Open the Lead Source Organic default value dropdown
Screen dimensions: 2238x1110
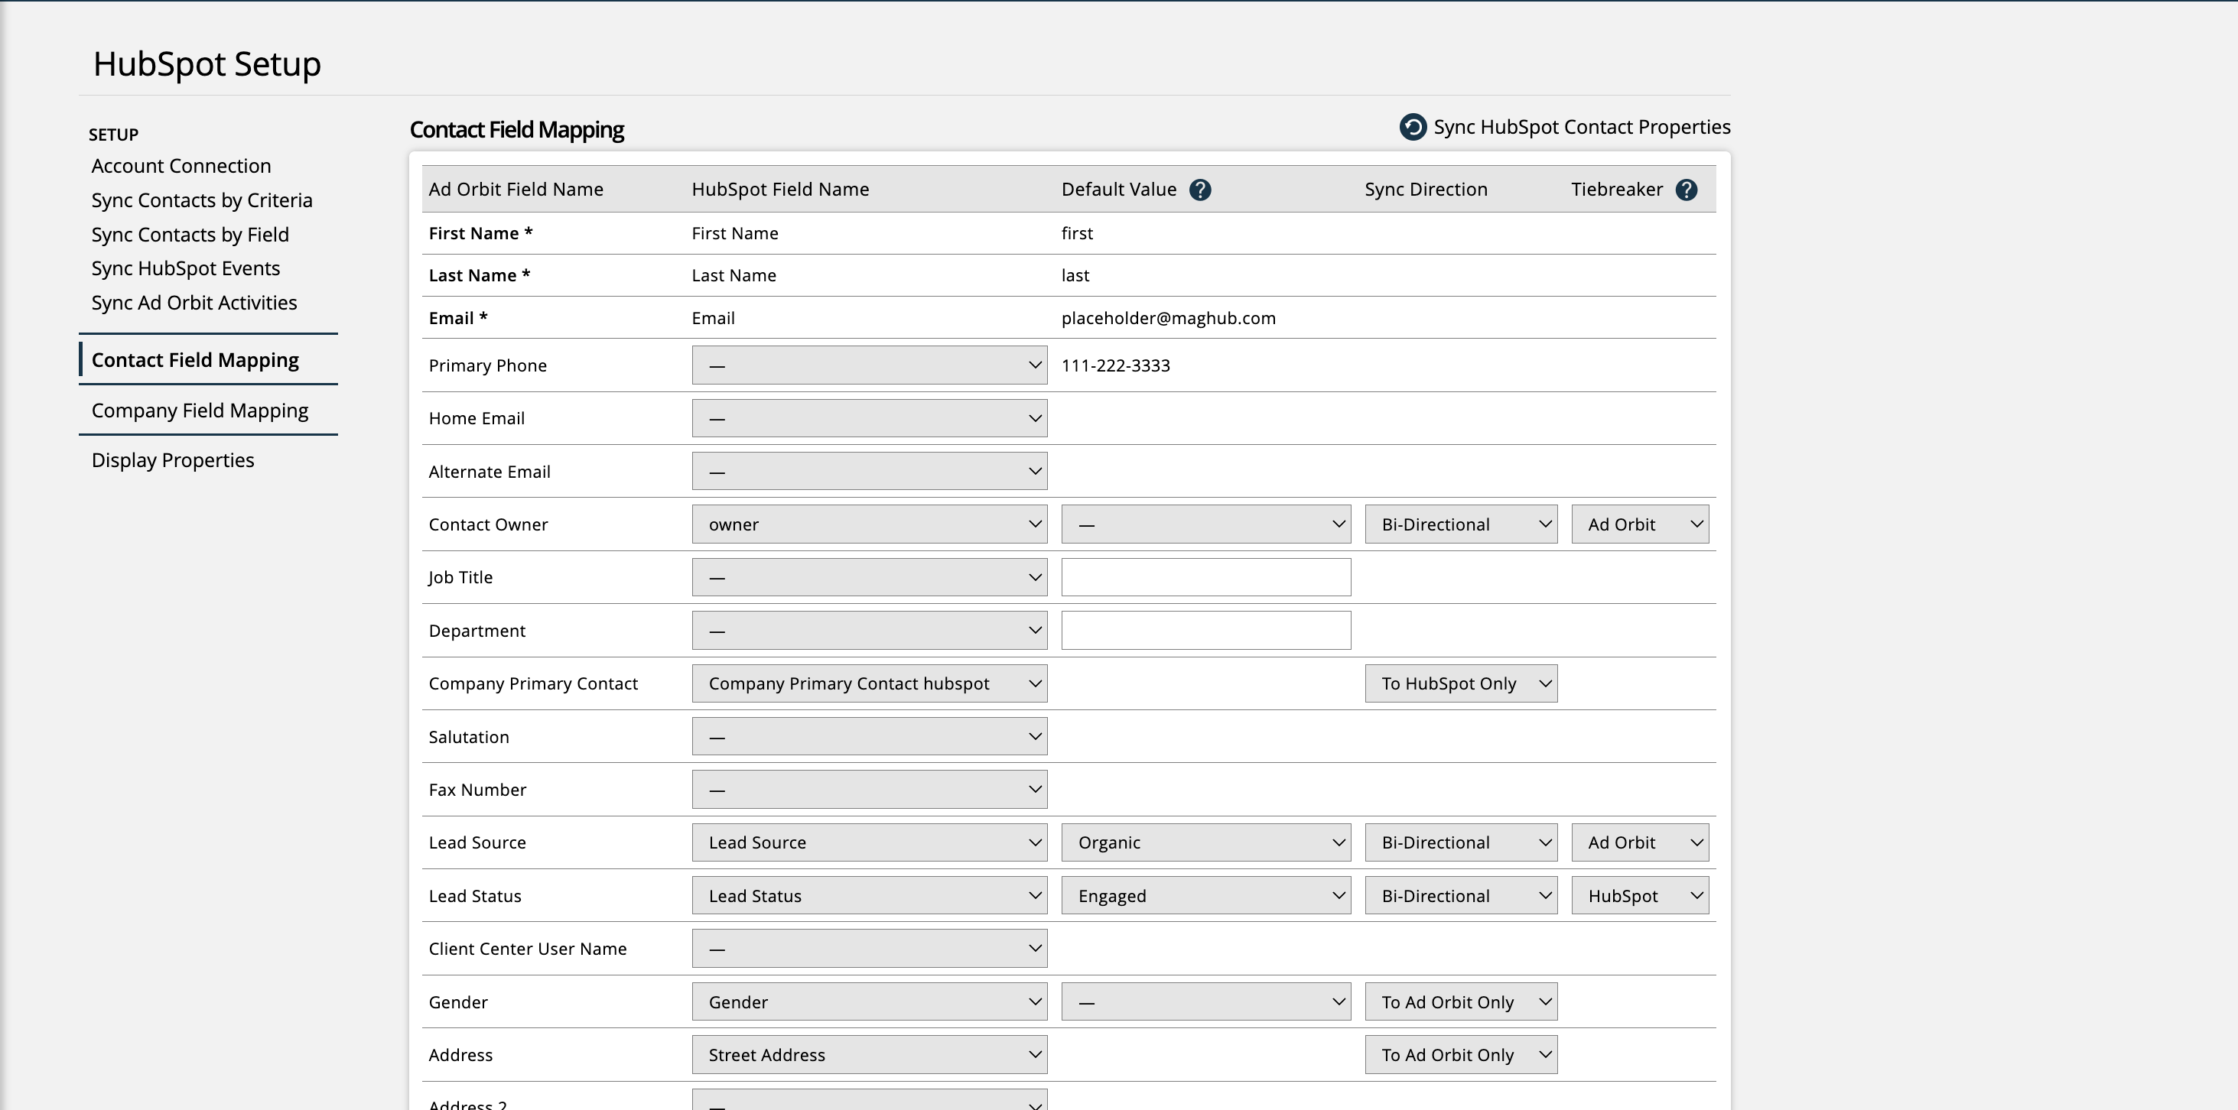(1205, 842)
